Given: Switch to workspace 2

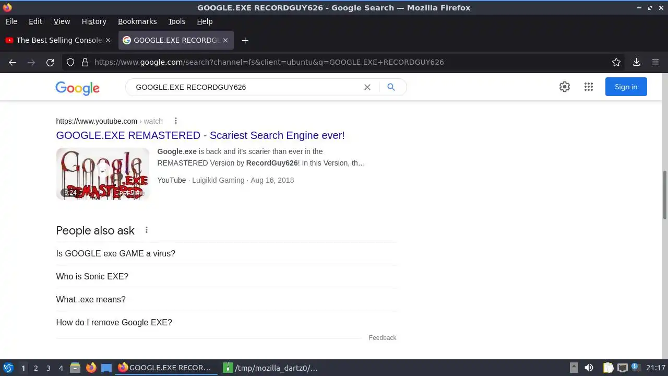Looking at the screenshot, I should click(35, 368).
